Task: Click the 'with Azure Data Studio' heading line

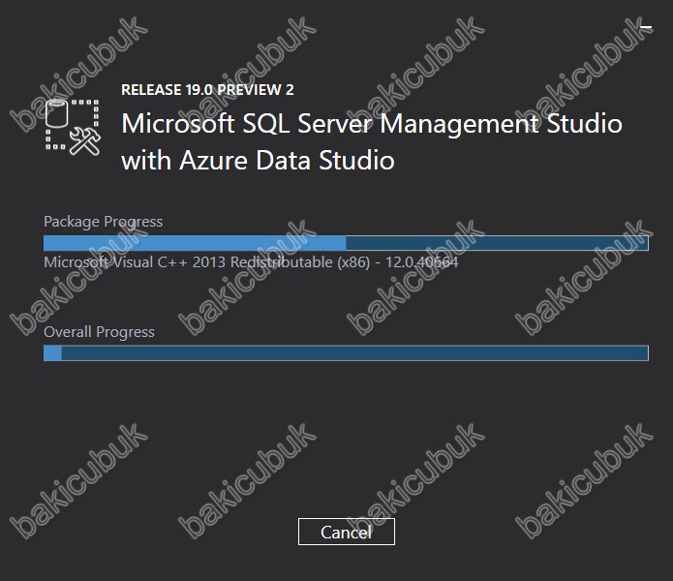Action: 258,161
